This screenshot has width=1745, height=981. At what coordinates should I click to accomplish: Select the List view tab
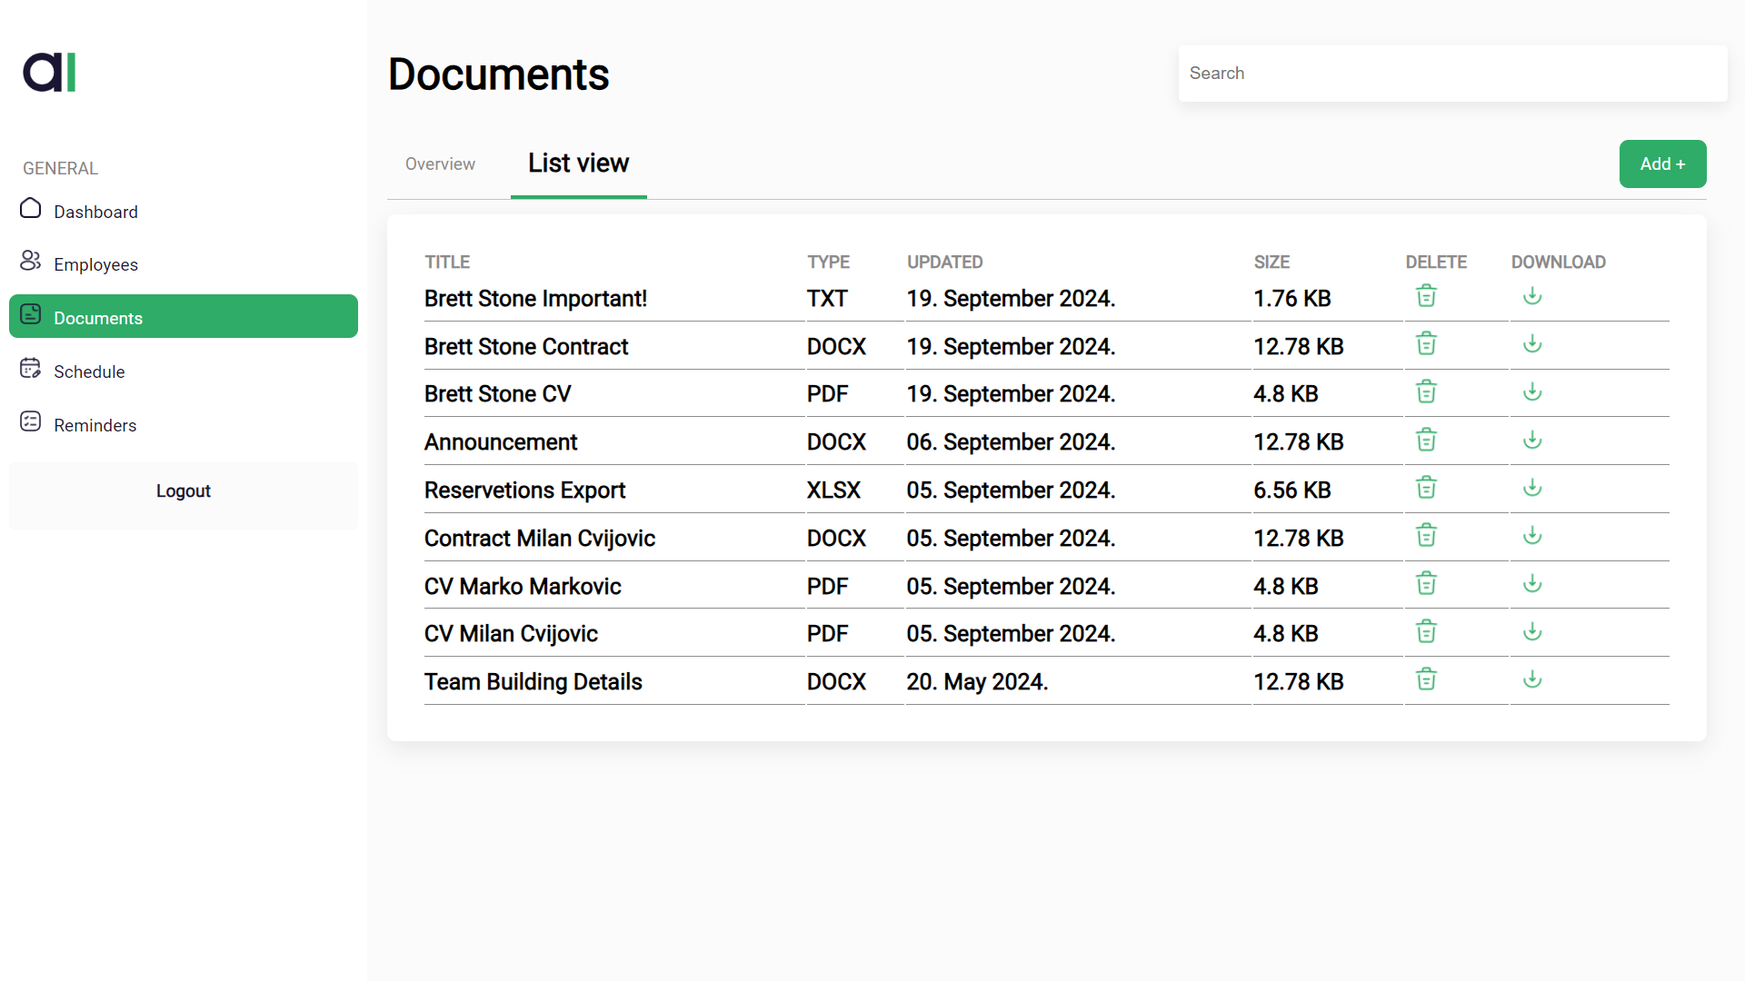(578, 163)
